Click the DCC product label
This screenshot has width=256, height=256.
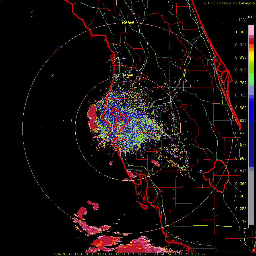click(x=250, y=17)
